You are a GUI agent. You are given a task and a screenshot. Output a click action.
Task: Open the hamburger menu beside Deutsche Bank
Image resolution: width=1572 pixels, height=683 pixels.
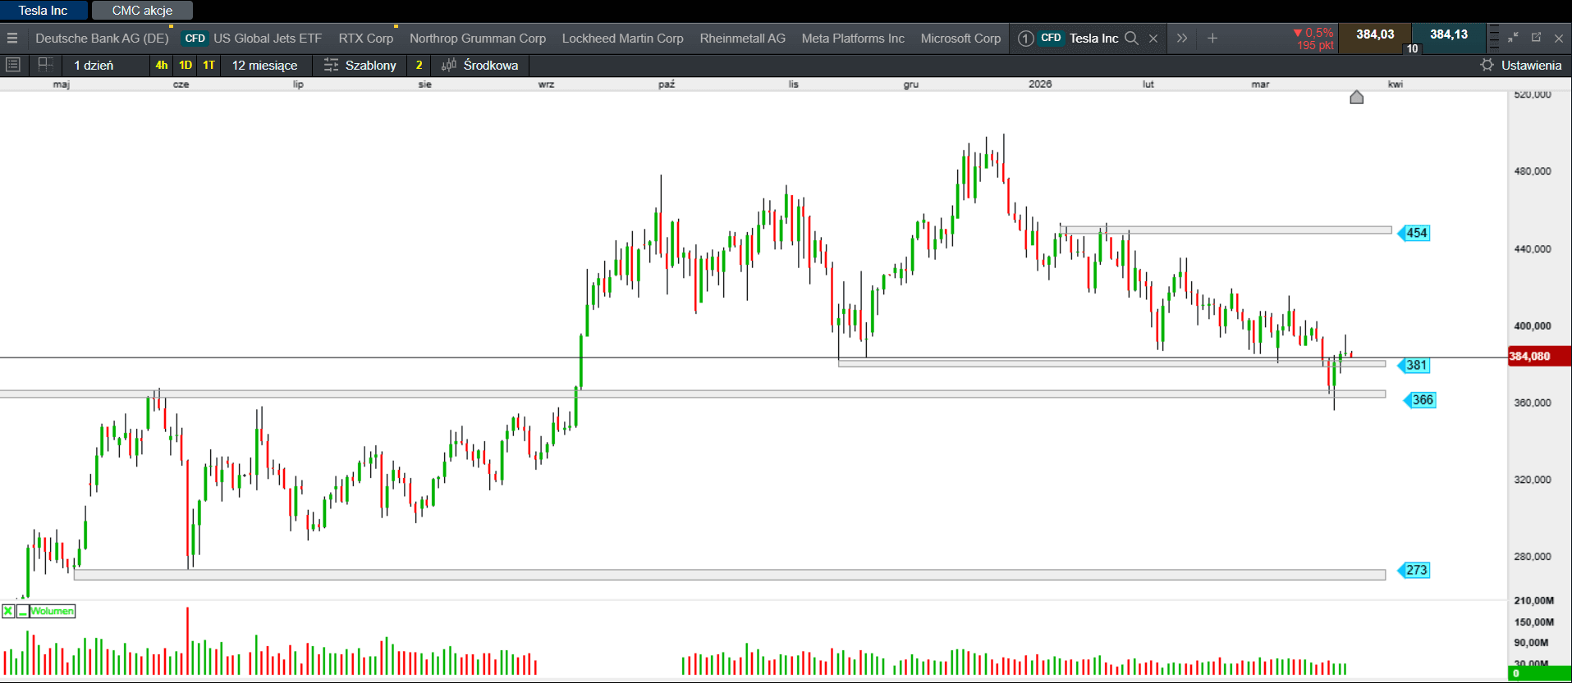click(12, 39)
